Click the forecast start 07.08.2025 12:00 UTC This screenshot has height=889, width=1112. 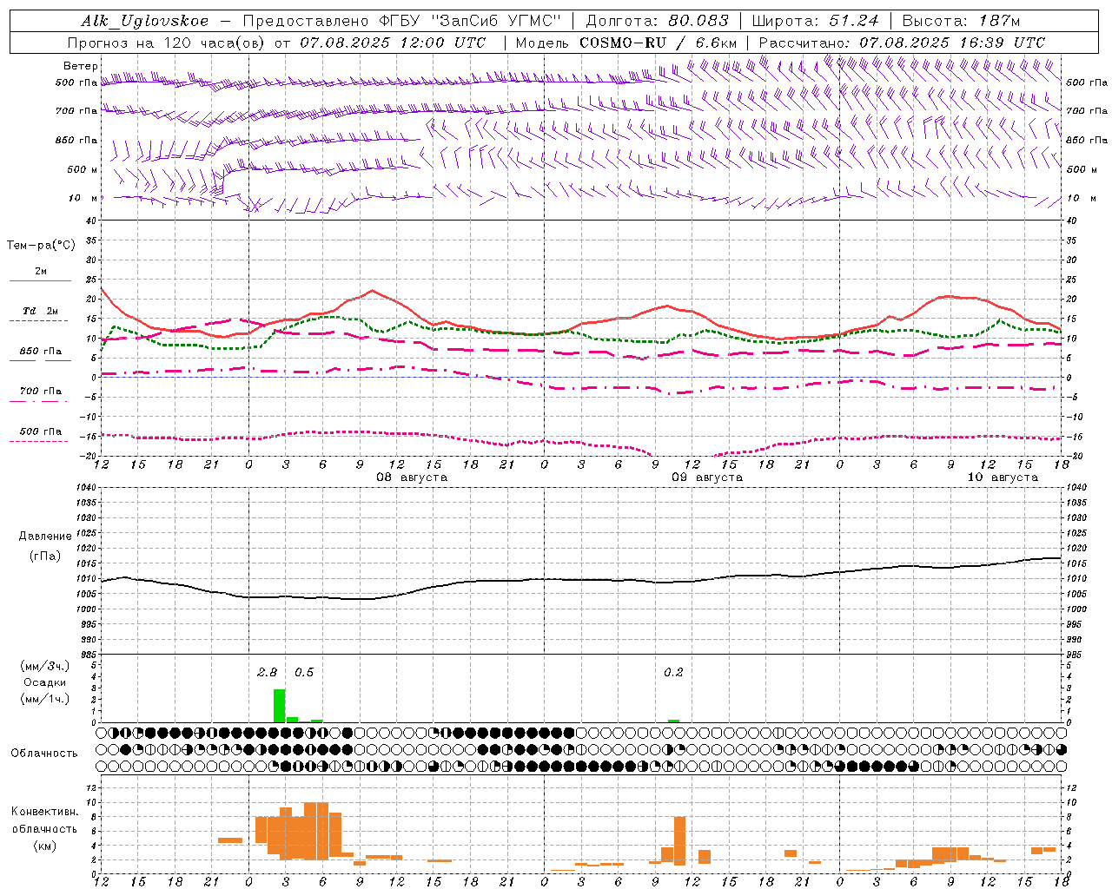click(393, 43)
